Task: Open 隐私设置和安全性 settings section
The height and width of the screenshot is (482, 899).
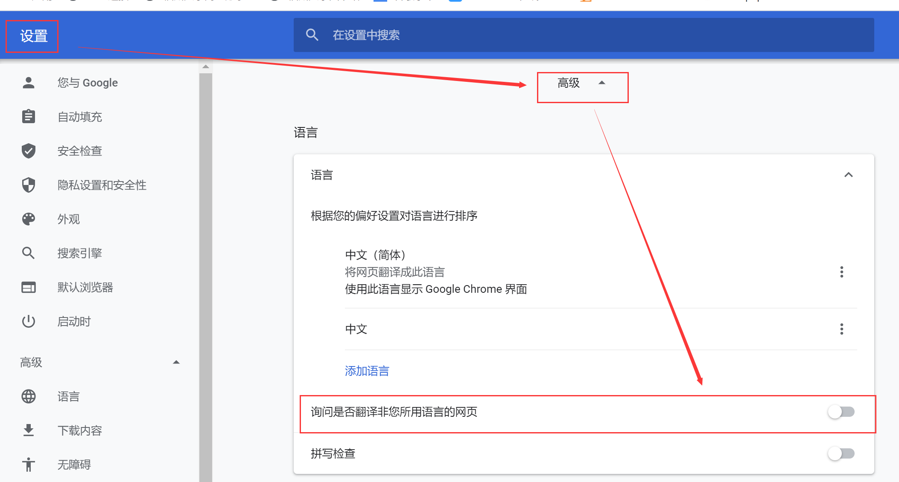Action: tap(102, 185)
